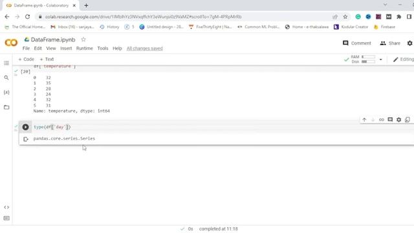Open the Comment button
The image size is (414, 233).
point(356,43)
